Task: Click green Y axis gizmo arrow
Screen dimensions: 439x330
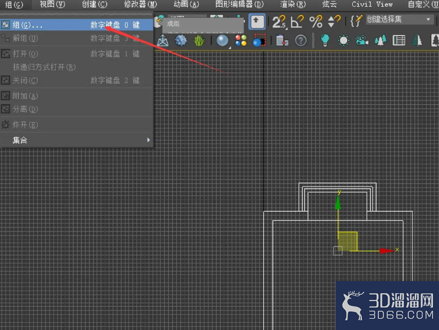Action: pos(338,202)
